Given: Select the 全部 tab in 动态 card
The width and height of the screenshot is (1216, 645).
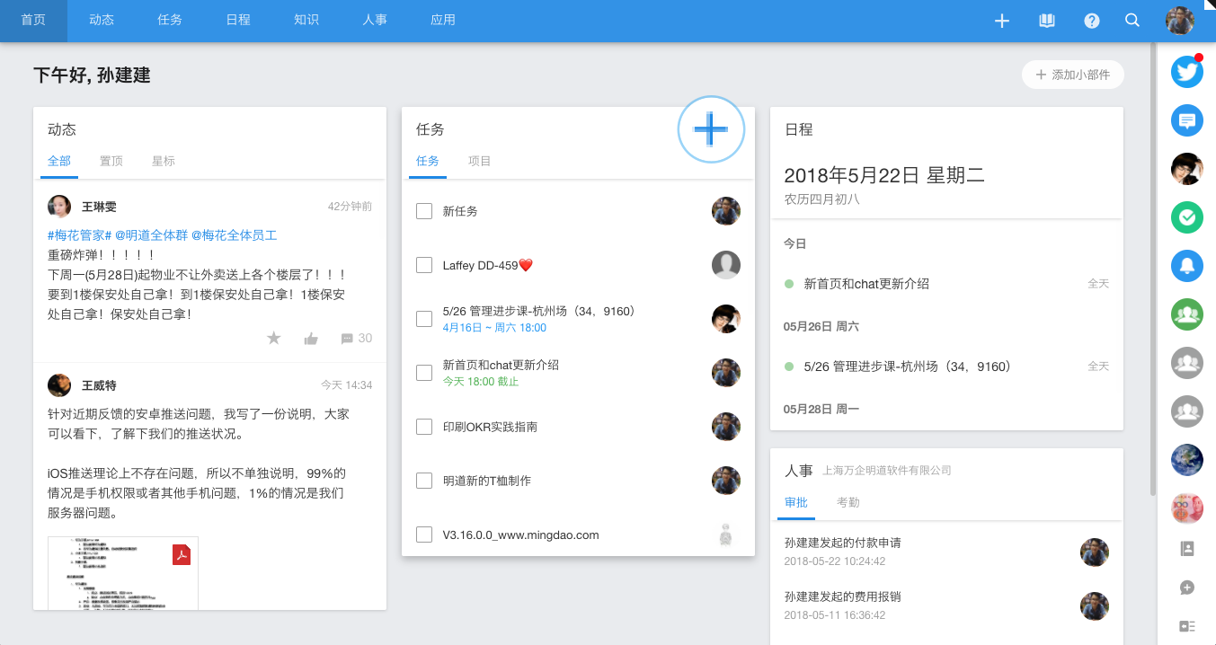Looking at the screenshot, I should tap(59, 162).
